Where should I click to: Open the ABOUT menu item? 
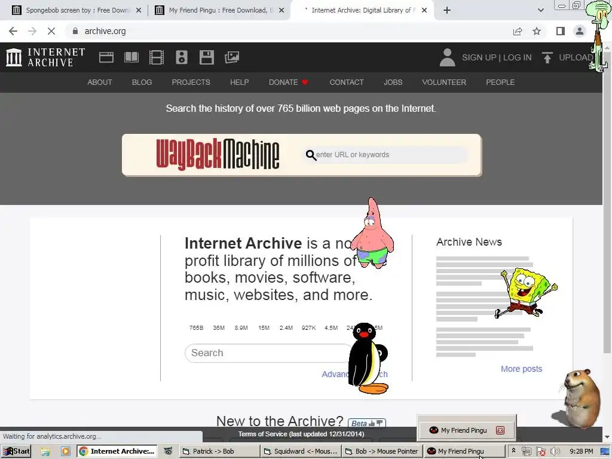pos(100,82)
